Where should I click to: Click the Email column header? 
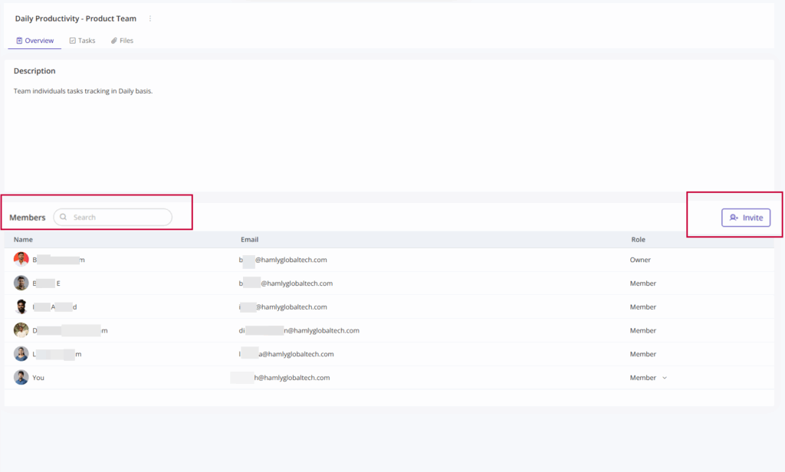click(249, 240)
